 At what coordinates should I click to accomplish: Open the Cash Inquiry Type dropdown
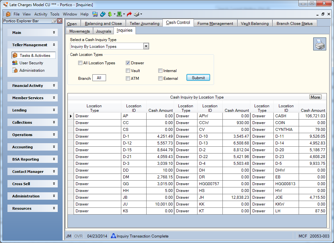point(146,46)
